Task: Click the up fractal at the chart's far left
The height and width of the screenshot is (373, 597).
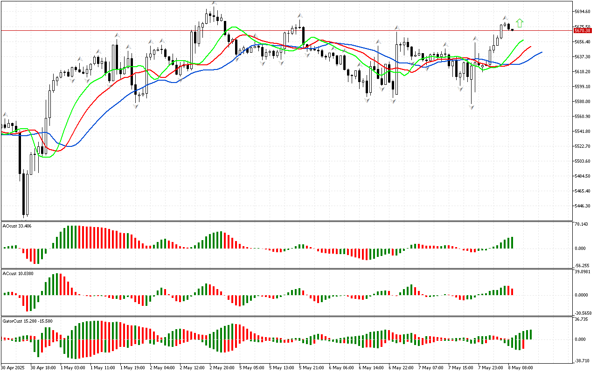Action: pyautogui.click(x=6, y=114)
